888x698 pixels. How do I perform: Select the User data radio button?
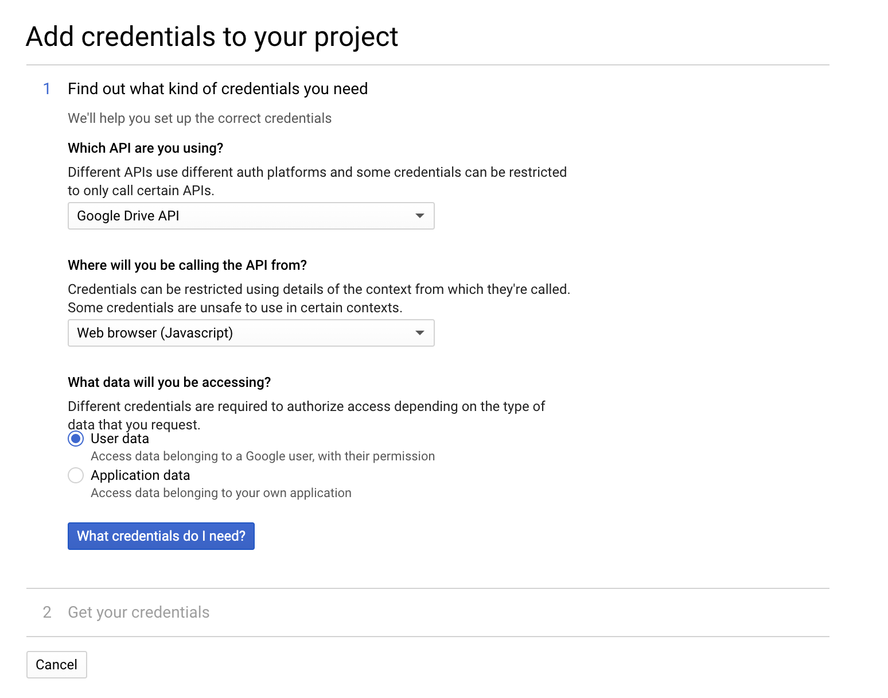(x=76, y=439)
